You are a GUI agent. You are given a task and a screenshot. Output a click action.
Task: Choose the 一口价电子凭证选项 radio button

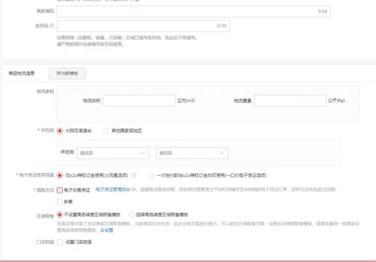pyautogui.click(x=151, y=176)
